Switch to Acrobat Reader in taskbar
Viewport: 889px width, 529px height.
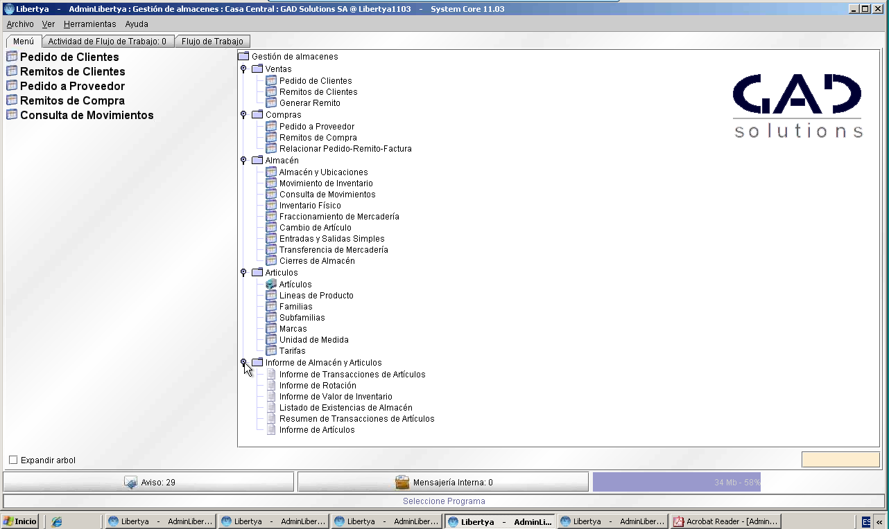(x=725, y=521)
